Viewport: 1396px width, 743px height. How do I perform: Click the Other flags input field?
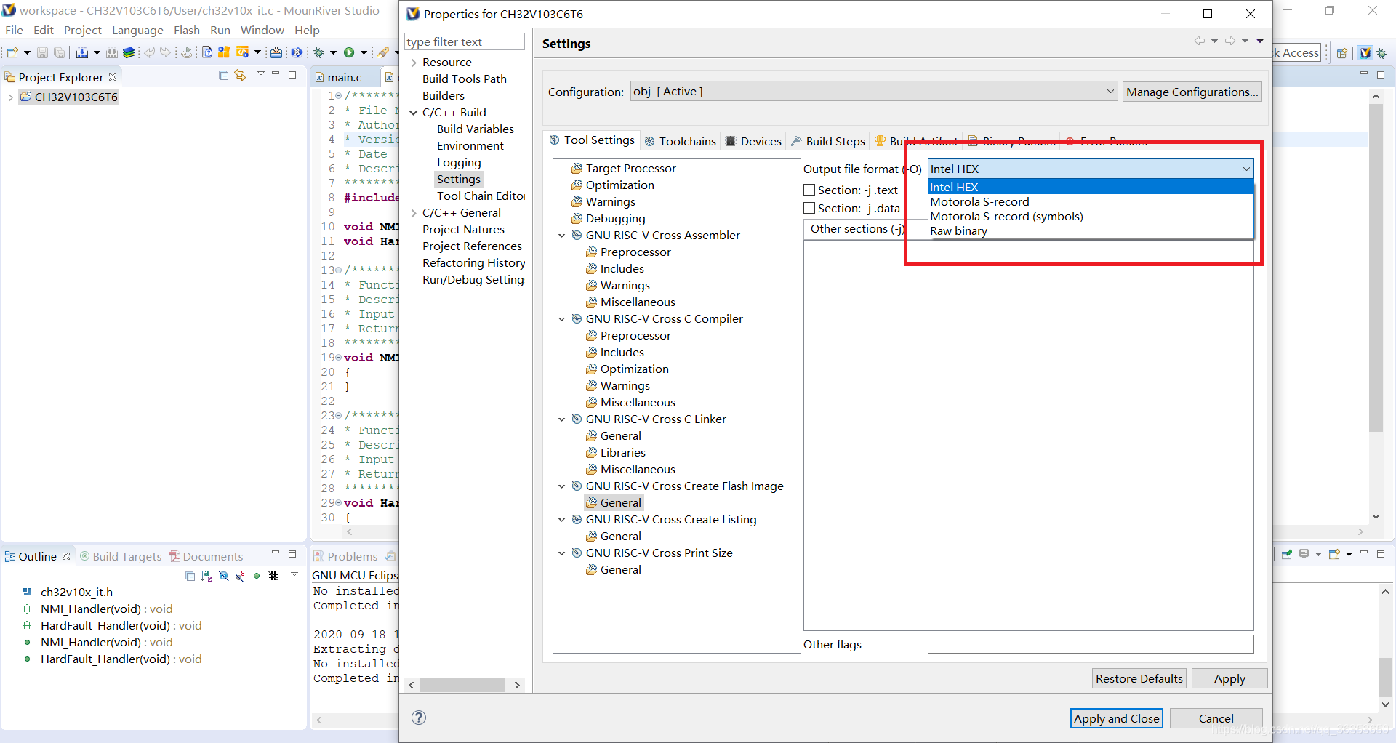point(1091,644)
